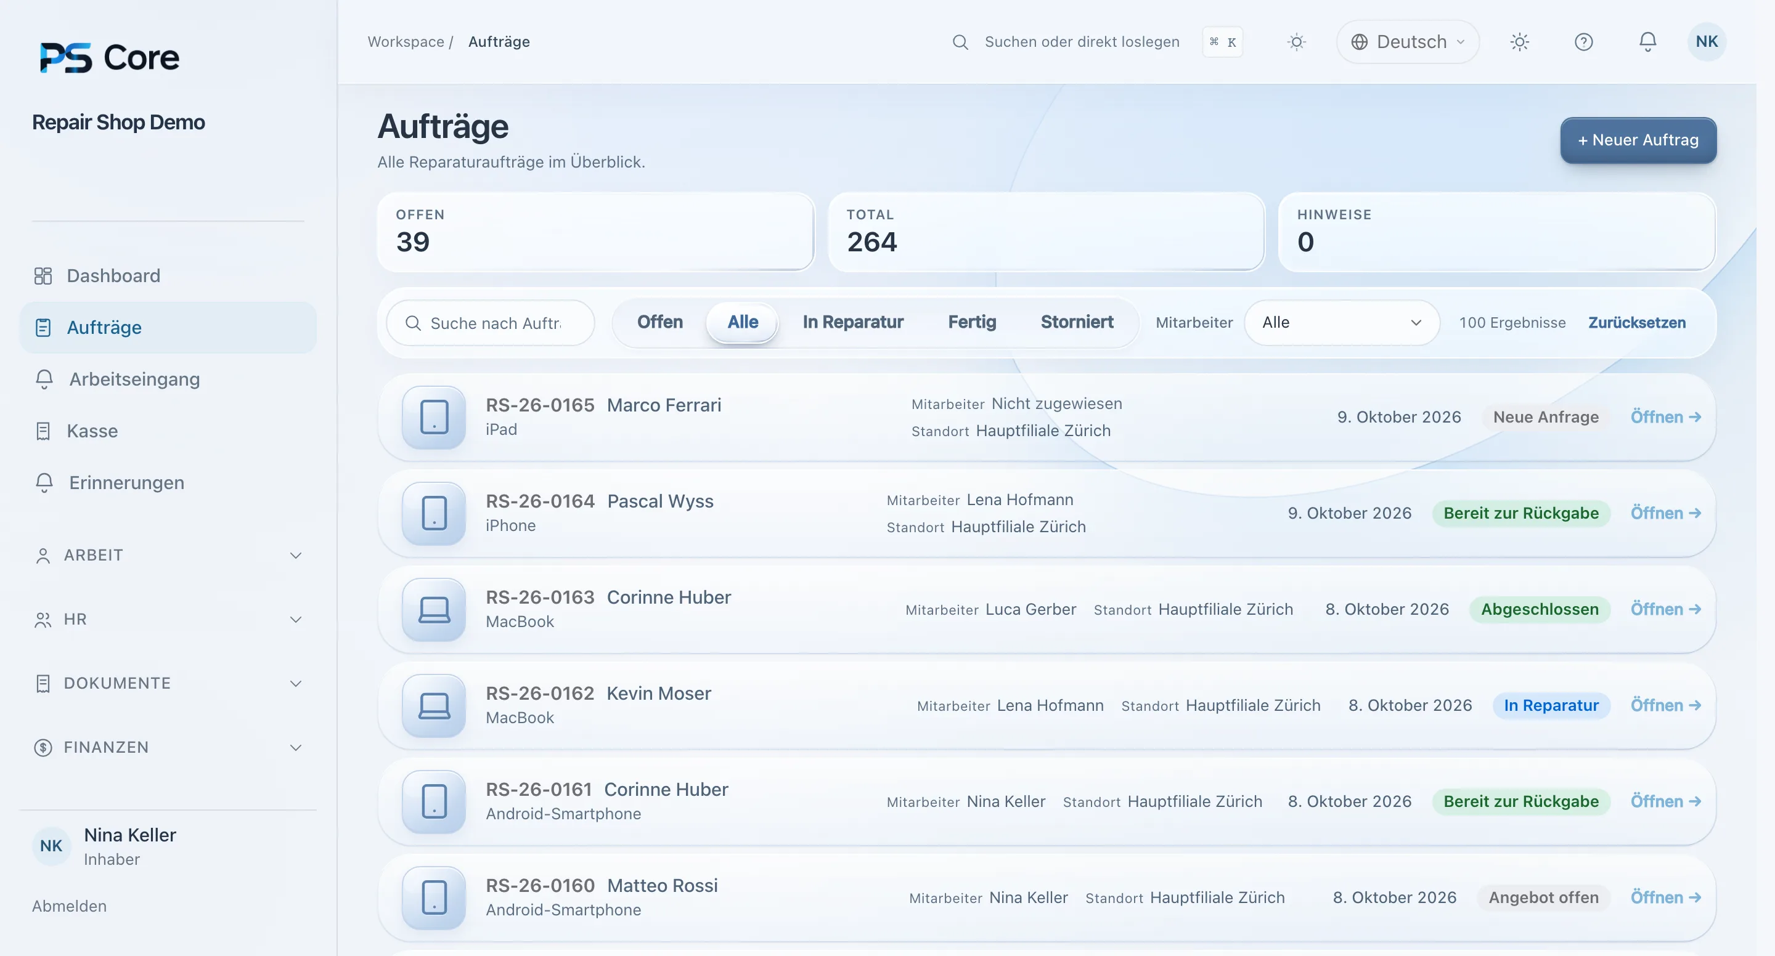Viewport: 1775px width, 956px height.
Task: Open order RS-26-0160 via Öffnen
Action: pos(1665,897)
